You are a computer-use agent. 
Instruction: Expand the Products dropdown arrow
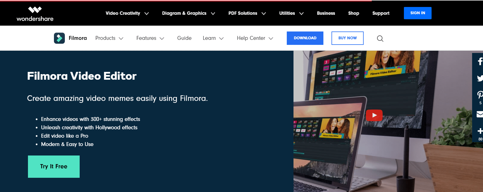pyautogui.click(x=121, y=38)
